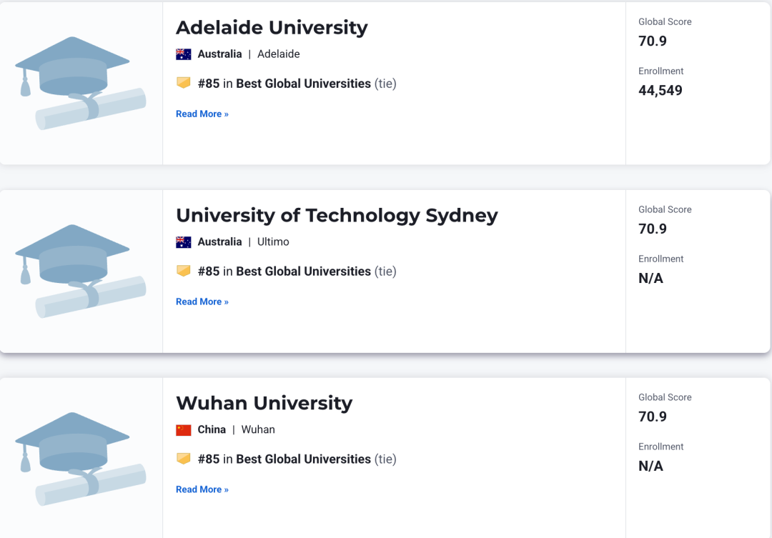Open University of Technology Sydney title
This screenshot has width=772, height=538.
tap(337, 216)
